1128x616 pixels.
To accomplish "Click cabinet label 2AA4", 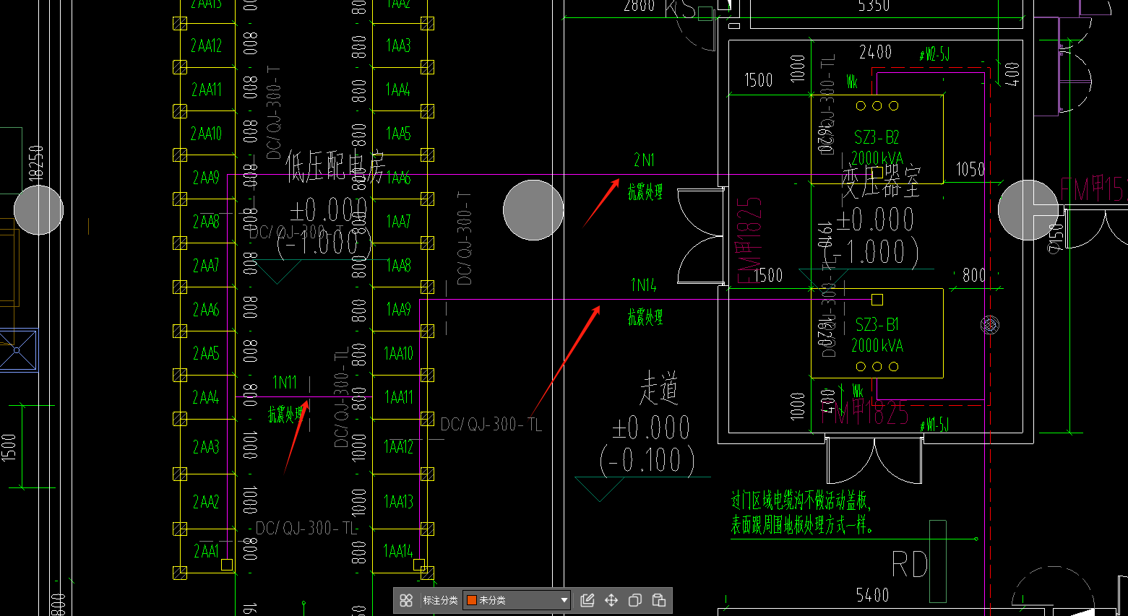I will coord(206,397).
